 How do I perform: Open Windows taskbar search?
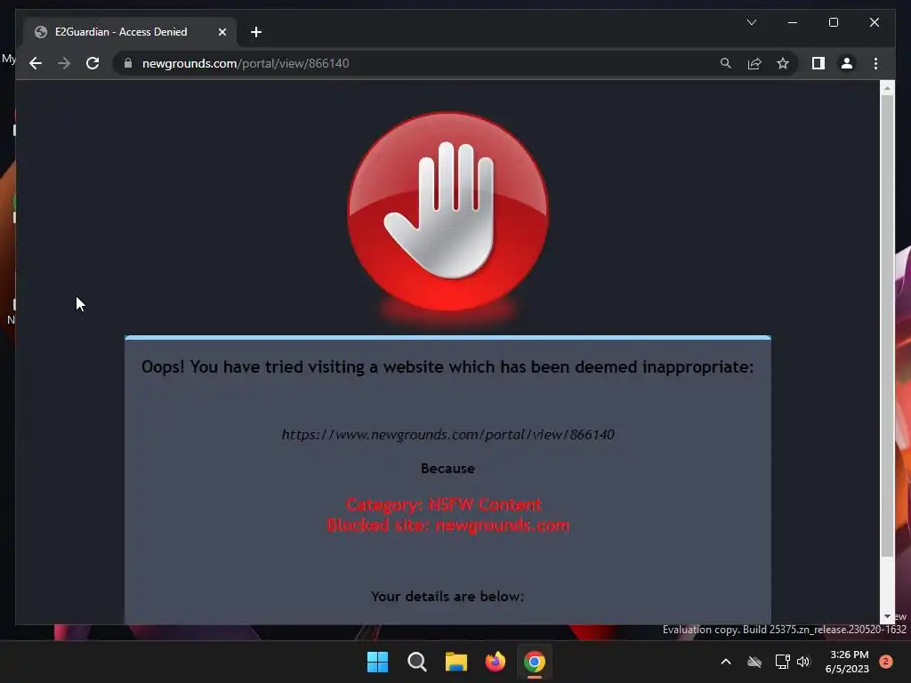(416, 662)
